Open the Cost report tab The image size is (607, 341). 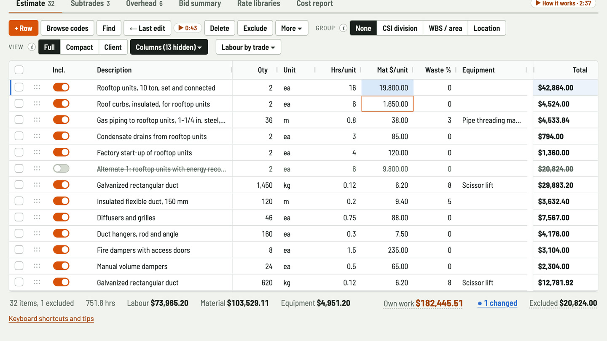[314, 4]
